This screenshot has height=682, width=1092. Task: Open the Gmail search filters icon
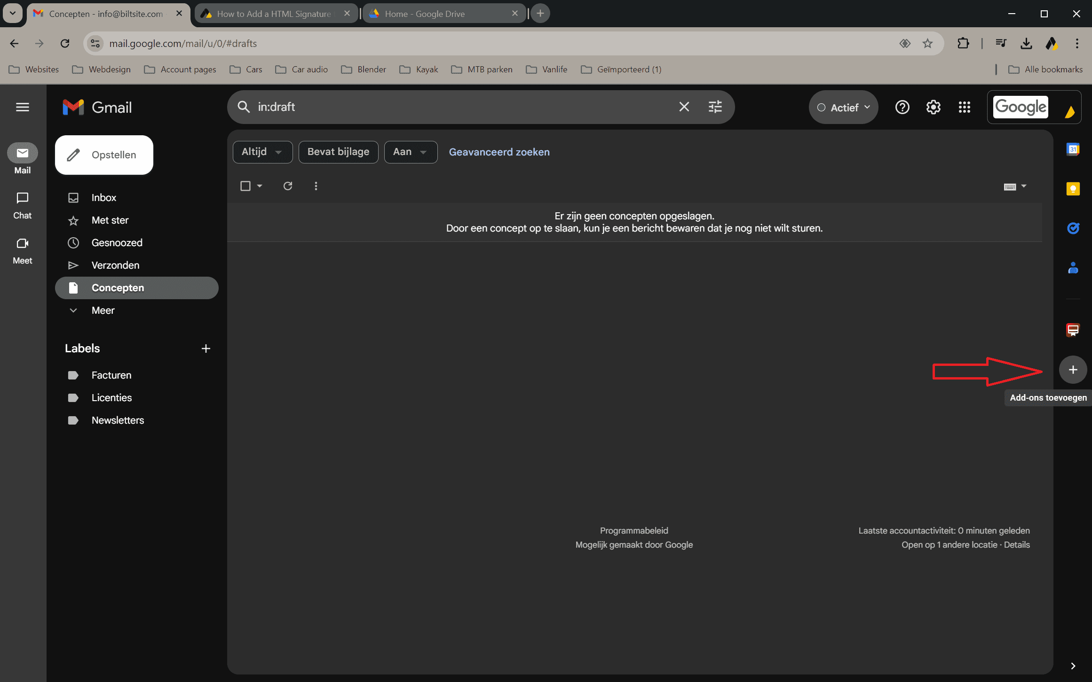point(715,107)
